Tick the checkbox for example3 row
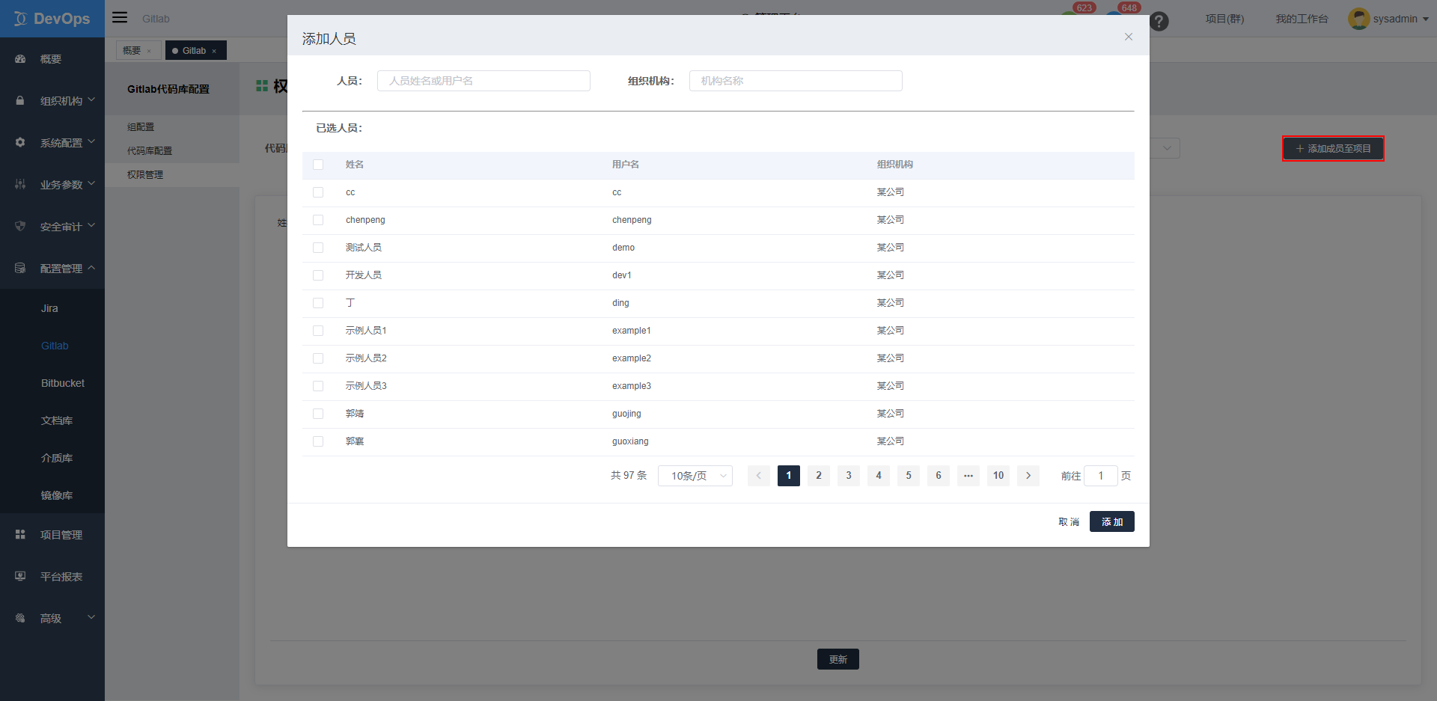 point(318,386)
